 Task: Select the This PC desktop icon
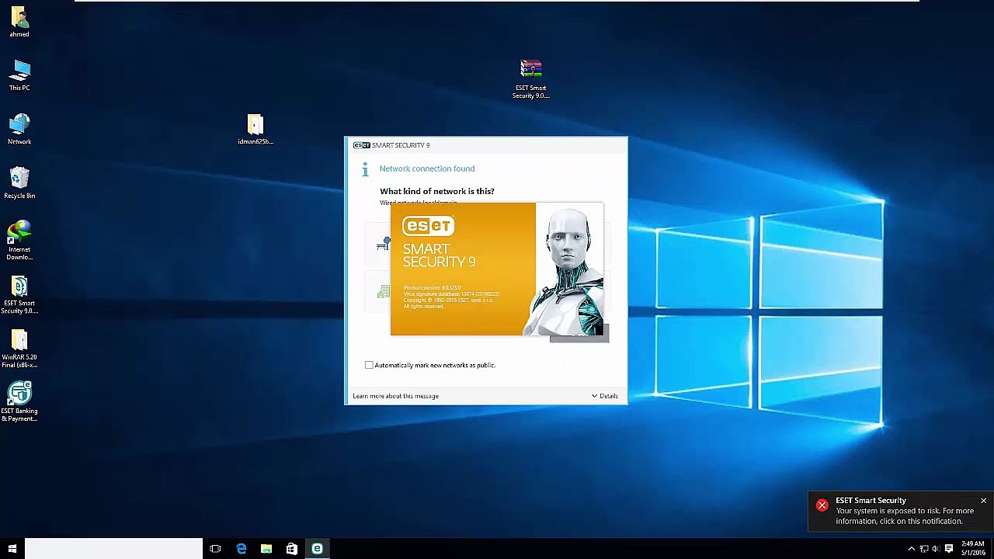(19, 75)
